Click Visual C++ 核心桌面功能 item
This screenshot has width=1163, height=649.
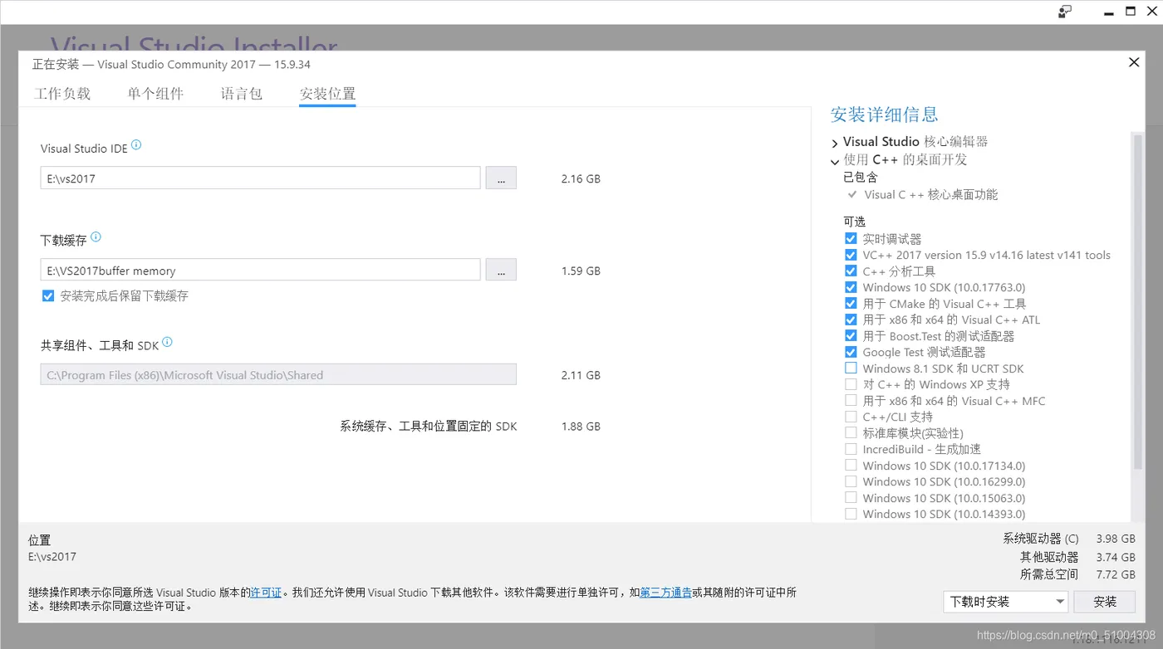tap(931, 194)
